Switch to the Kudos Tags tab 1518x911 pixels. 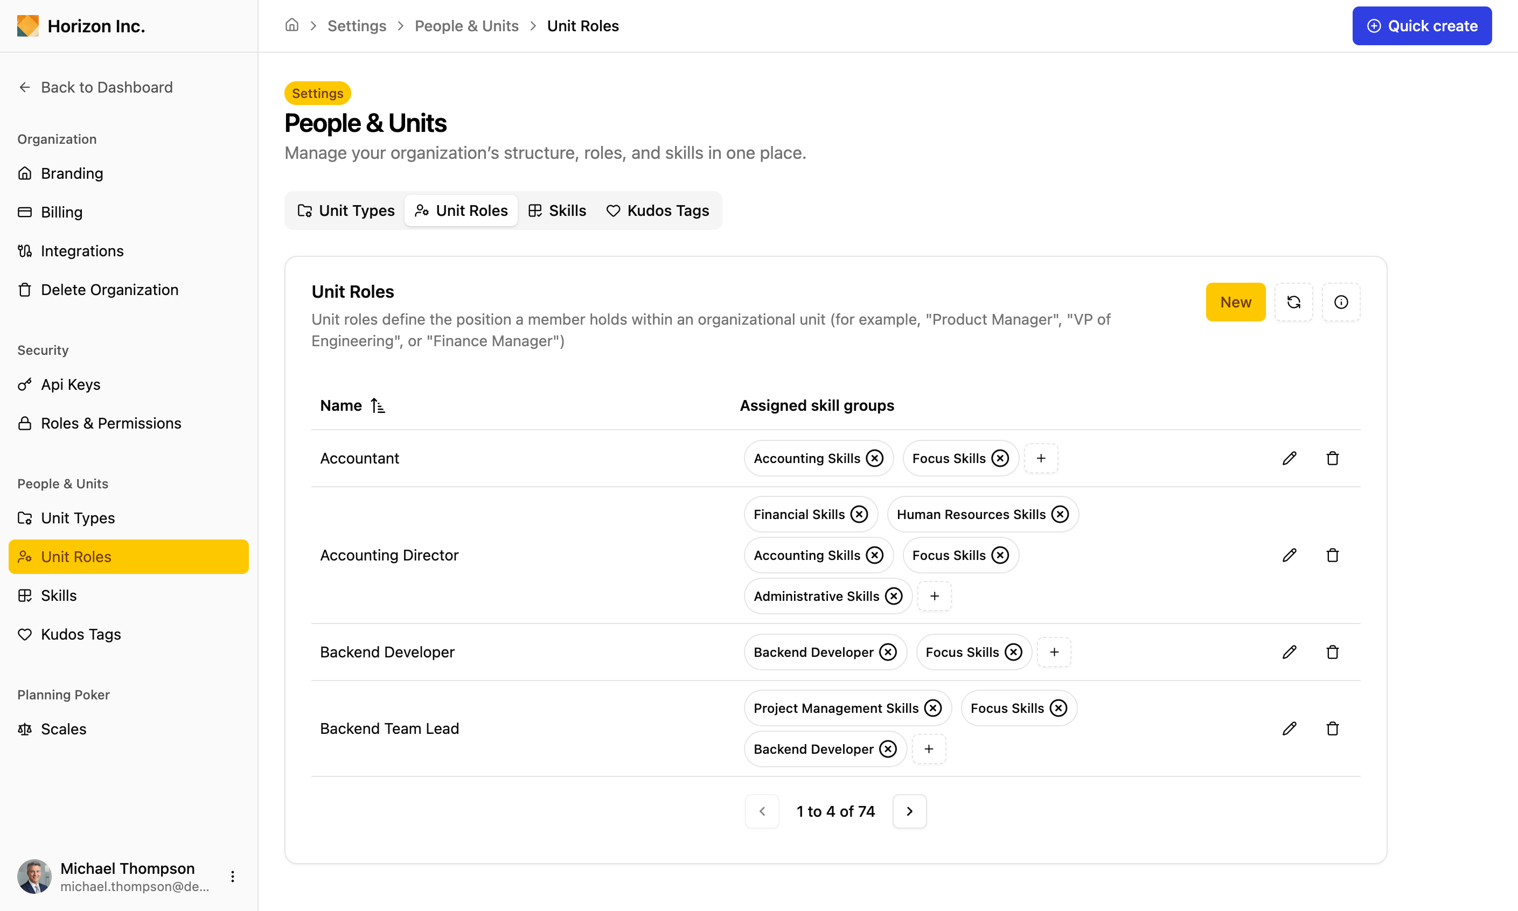click(657, 211)
